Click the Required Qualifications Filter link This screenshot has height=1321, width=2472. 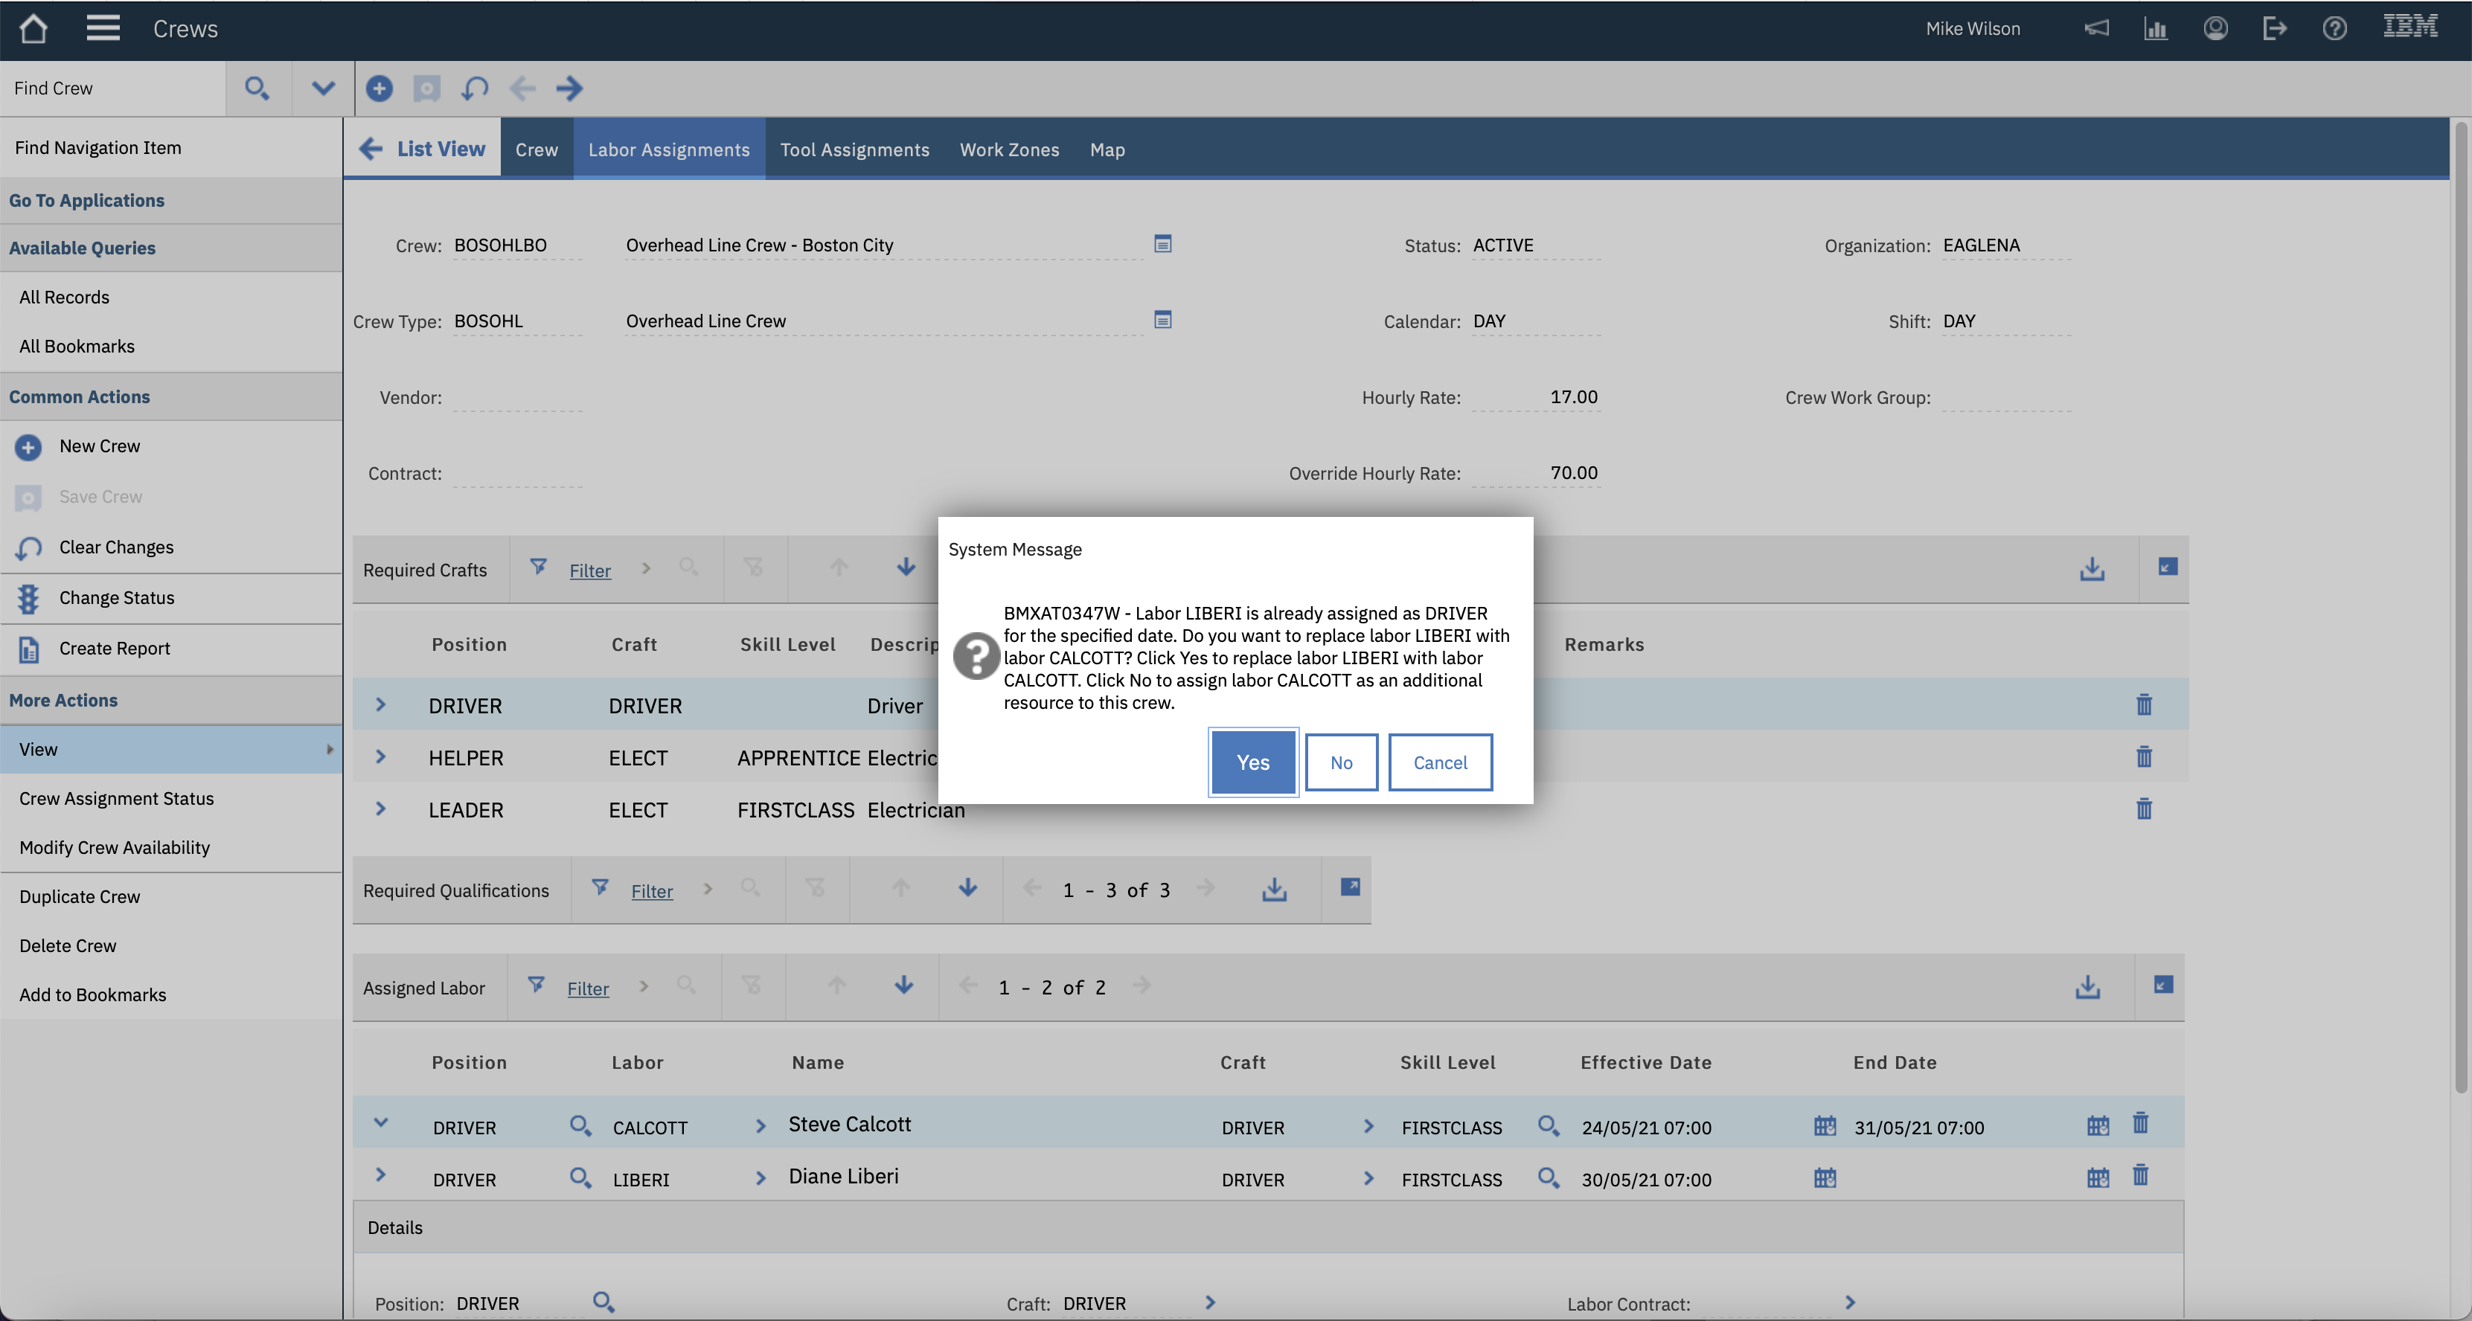652,891
